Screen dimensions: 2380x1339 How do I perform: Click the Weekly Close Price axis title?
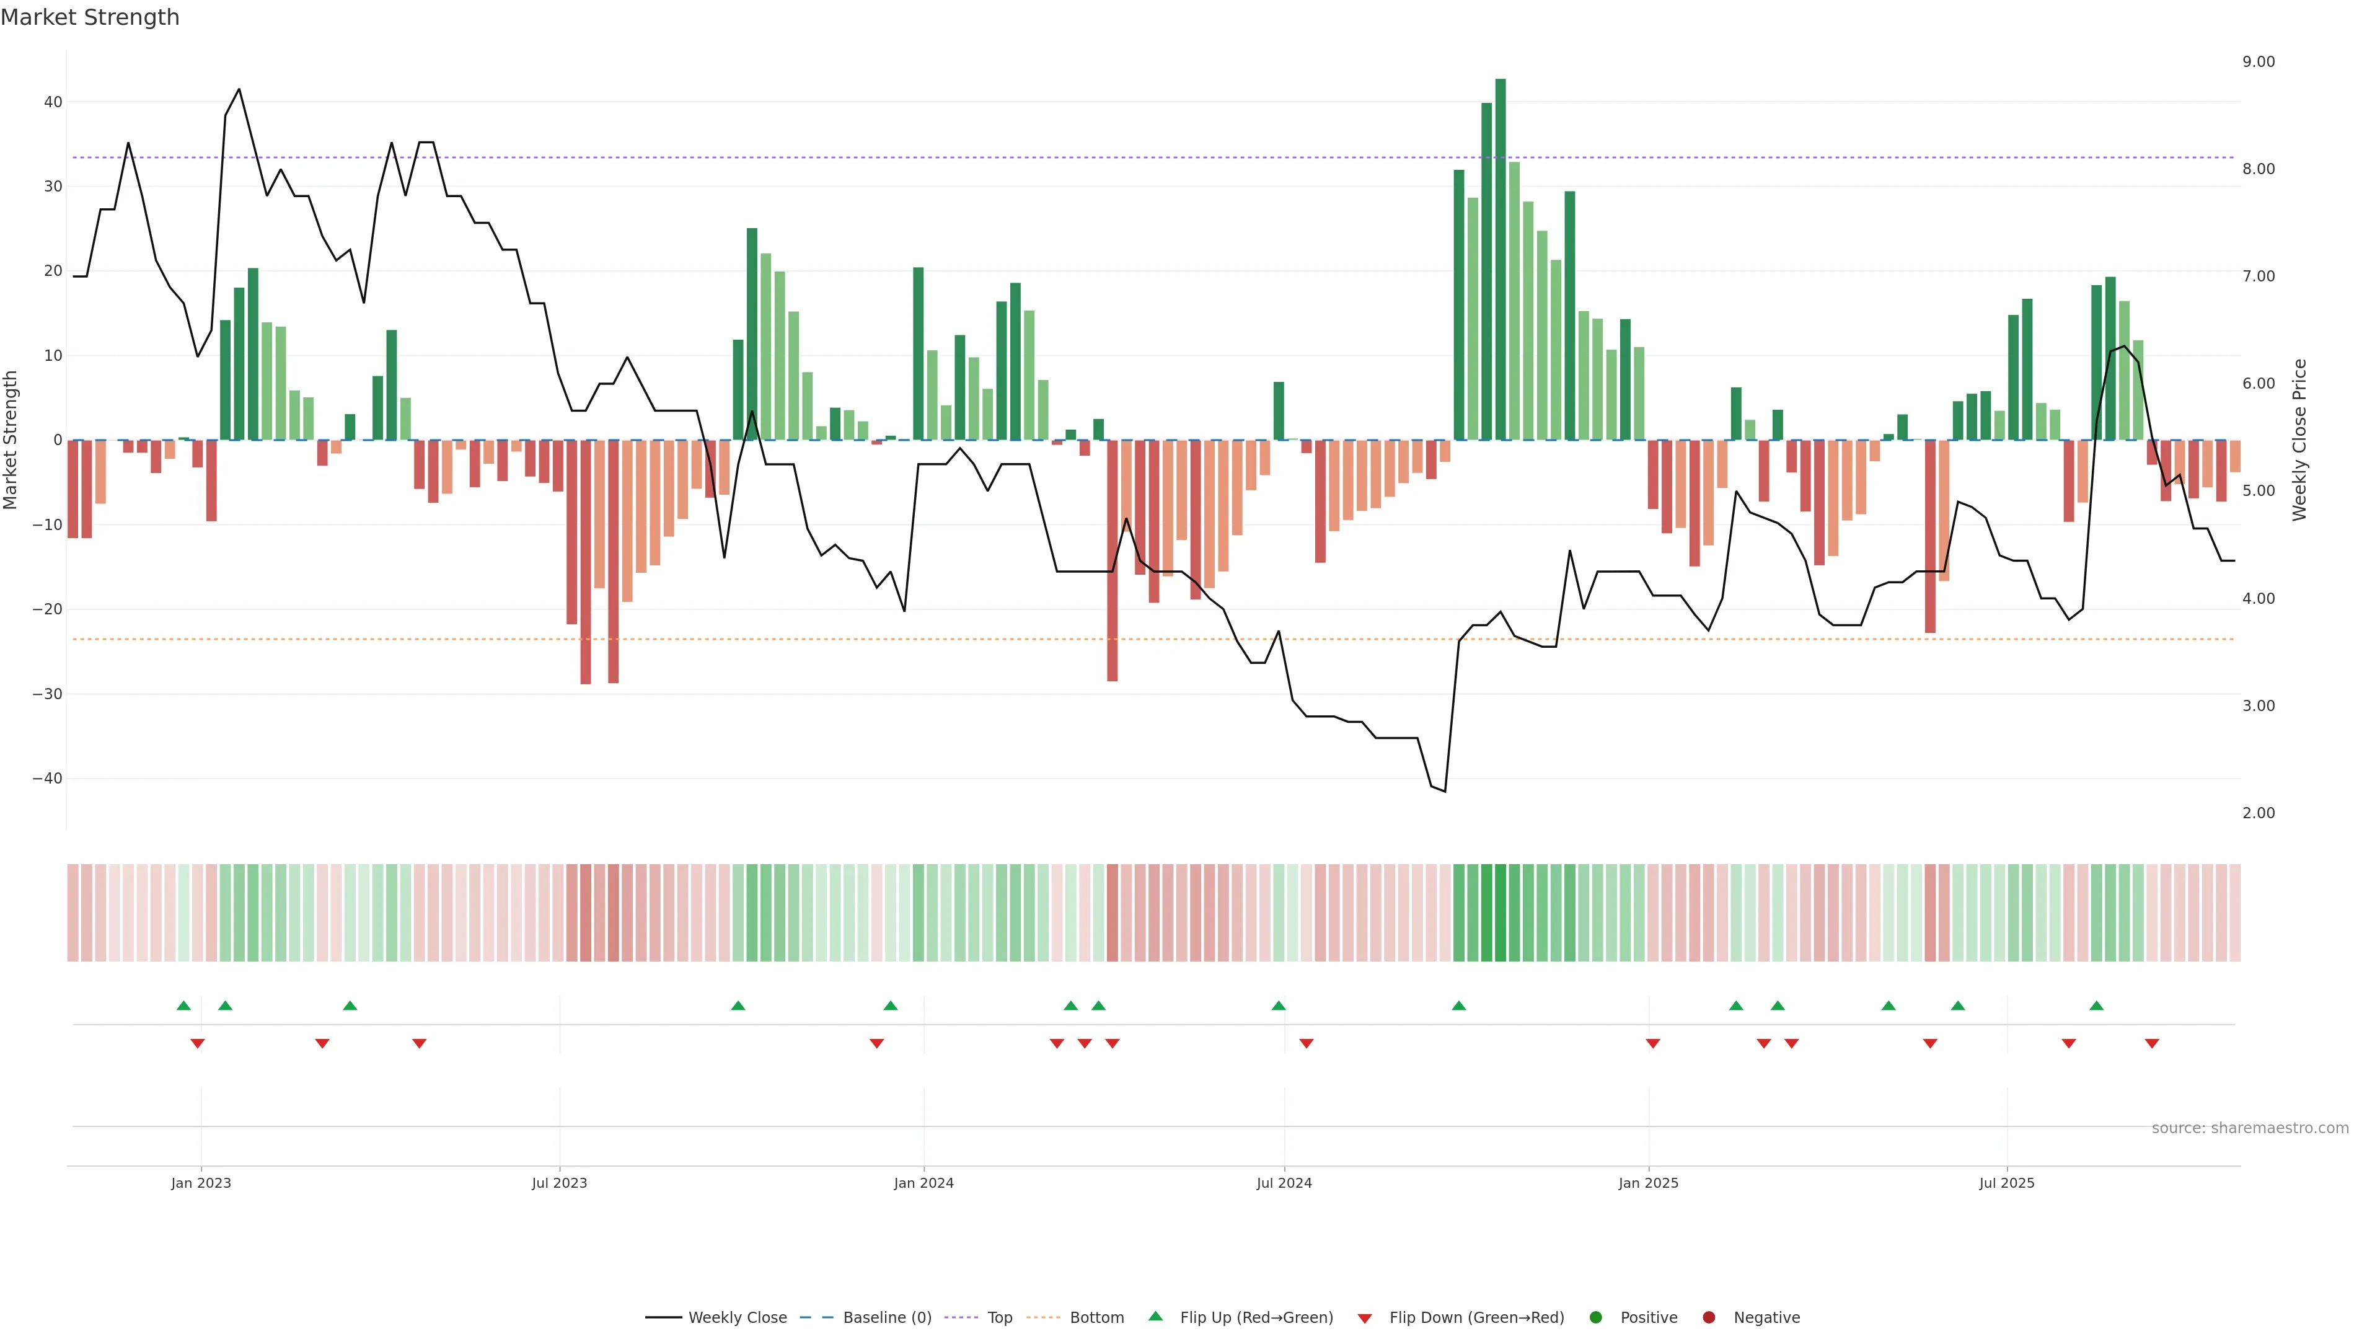point(2299,440)
